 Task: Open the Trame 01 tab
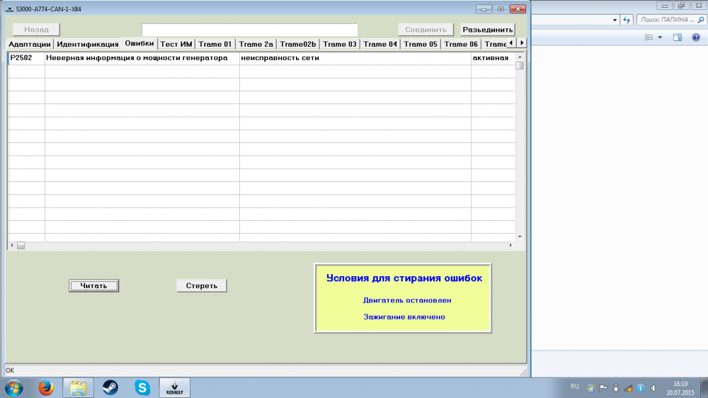coord(215,44)
